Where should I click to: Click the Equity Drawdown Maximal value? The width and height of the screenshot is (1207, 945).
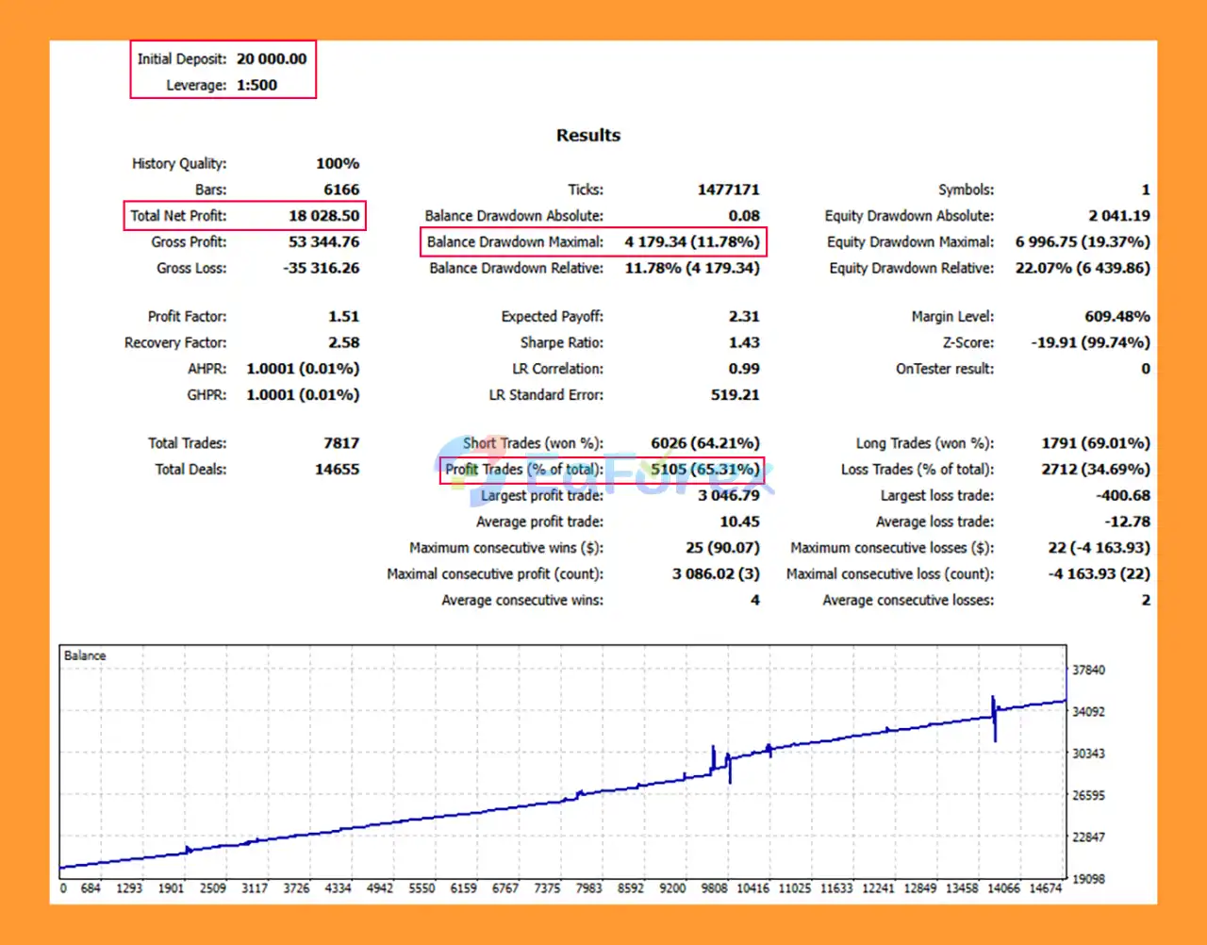pyautogui.click(x=1082, y=242)
